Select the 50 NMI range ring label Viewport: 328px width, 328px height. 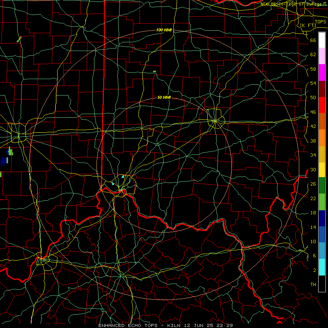pos(164,97)
